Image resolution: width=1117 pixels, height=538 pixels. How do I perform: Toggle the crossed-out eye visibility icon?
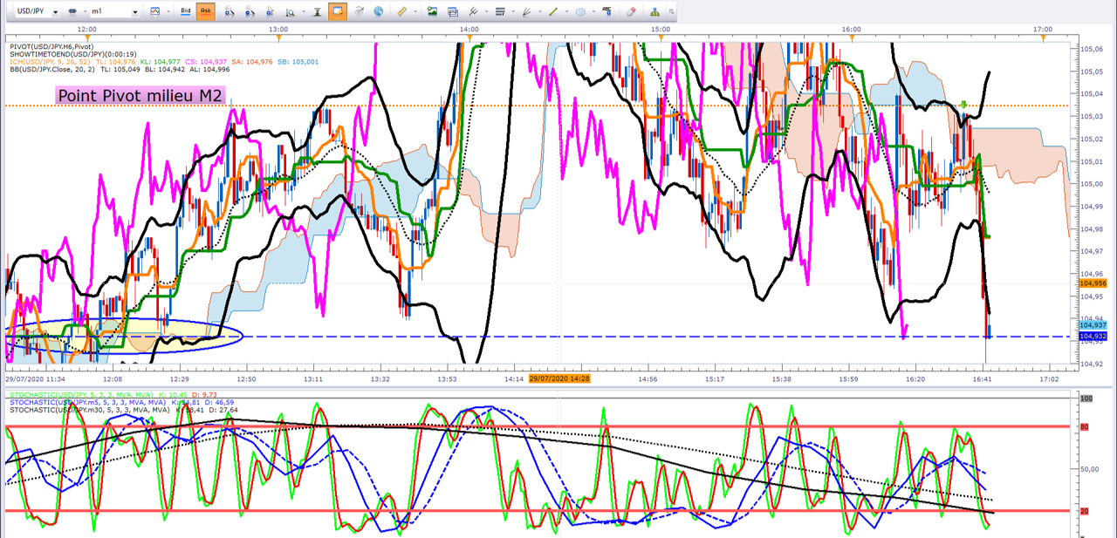point(360,11)
